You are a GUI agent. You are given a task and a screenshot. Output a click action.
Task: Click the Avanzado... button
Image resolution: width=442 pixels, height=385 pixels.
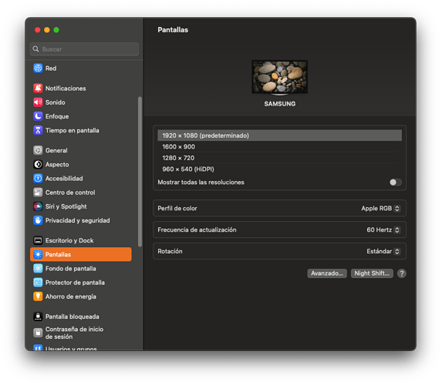(x=327, y=273)
